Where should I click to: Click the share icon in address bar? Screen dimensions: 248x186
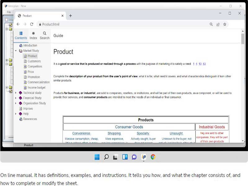tap(218, 24)
